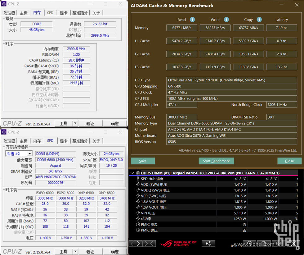The width and height of the screenshot is (304, 255).
Task: Click the collapse columns arrows button
Action: (149, 243)
